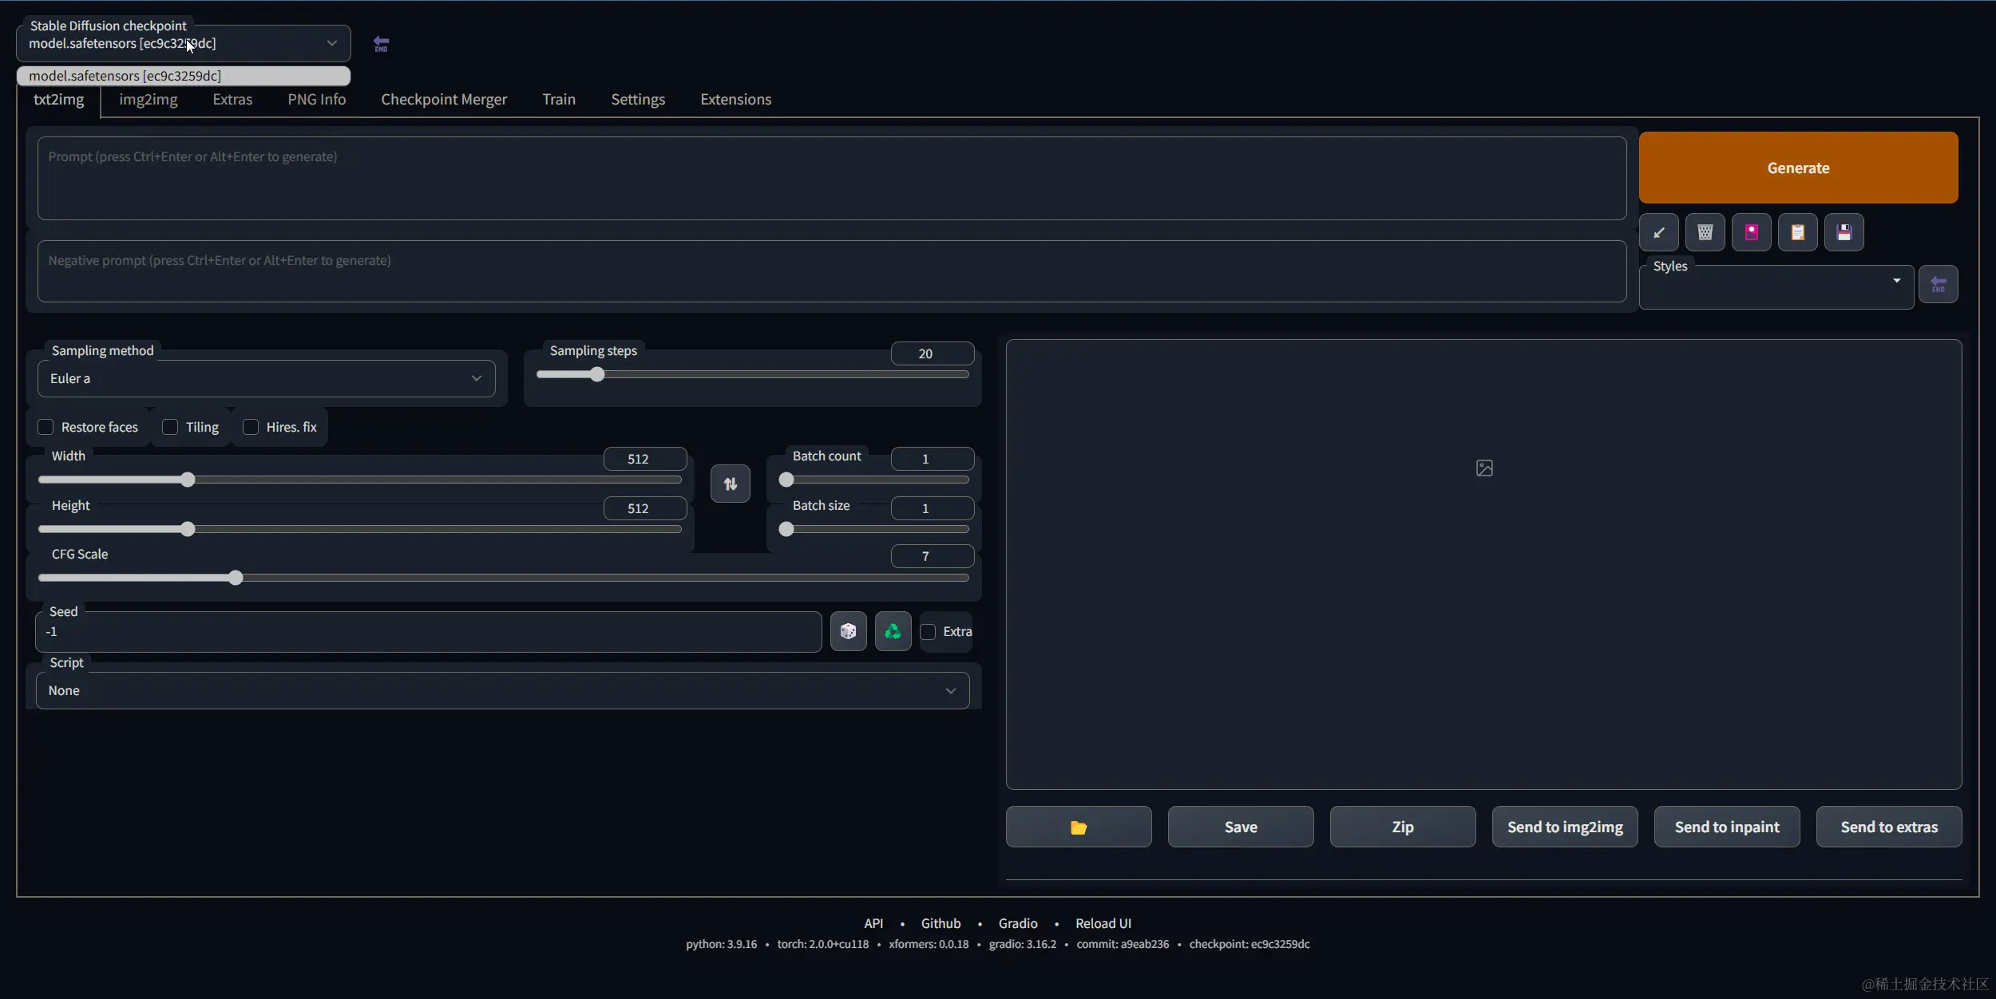Enable the Restore faces checkbox

46,427
